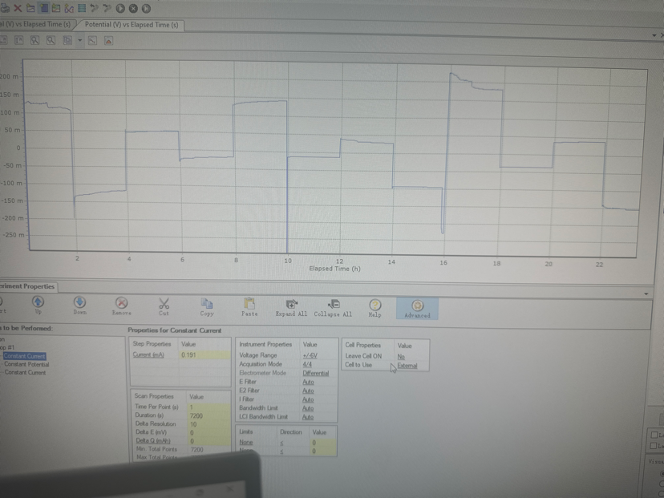The width and height of the screenshot is (664, 498).
Task: Edit the first limit value 0
Action: pyautogui.click(x=323, y=443)
